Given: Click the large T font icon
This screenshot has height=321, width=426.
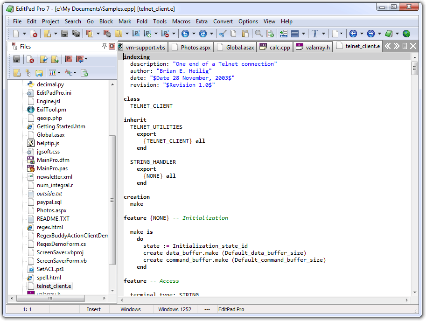Looking at the screenshot, I should (x=315, y=34).
